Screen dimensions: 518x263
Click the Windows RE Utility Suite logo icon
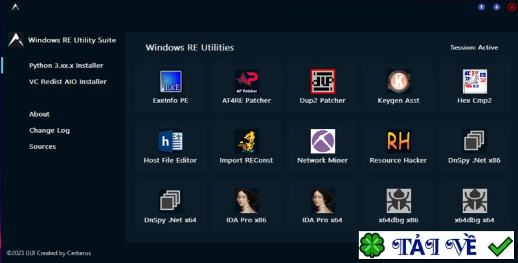coord(16,40)
